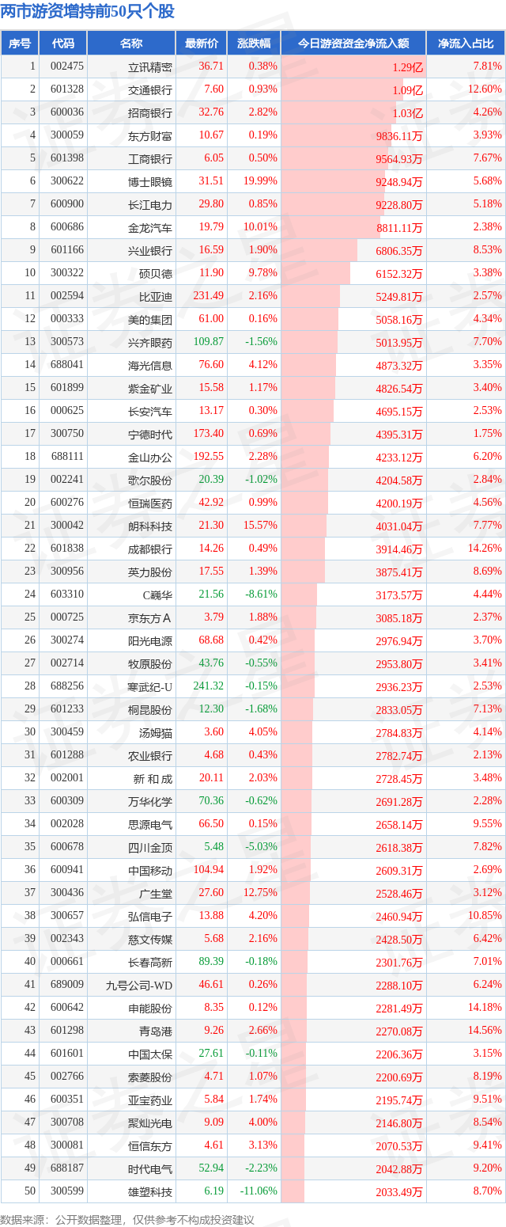Click the 聚灿光电 stock name
The height and width of the screenshot is (1227, 506).
150,1123
